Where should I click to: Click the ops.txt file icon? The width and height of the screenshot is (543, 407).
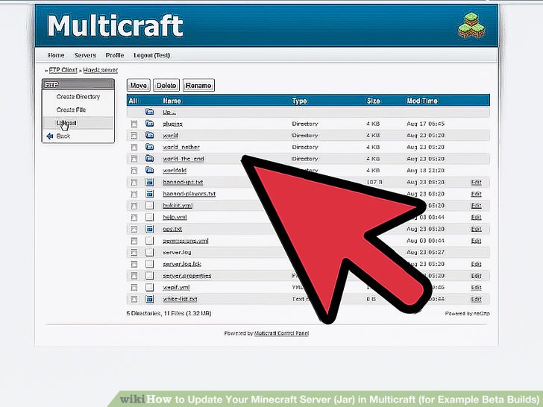coord(149,229)
